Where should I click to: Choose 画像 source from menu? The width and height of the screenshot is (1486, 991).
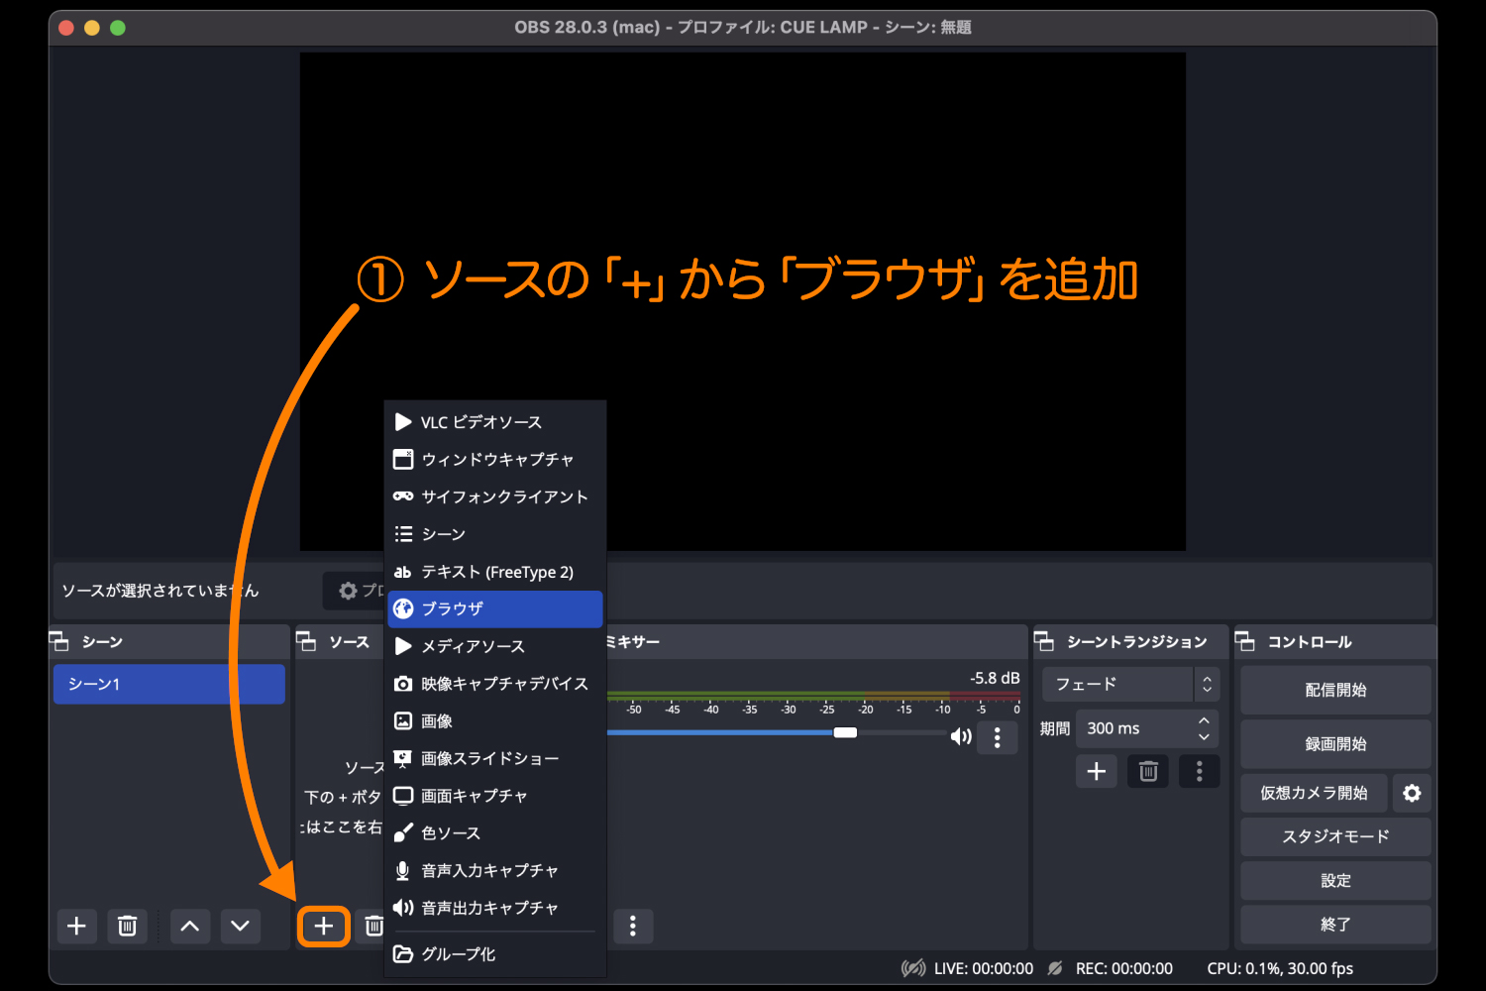[x=495, y=721]
